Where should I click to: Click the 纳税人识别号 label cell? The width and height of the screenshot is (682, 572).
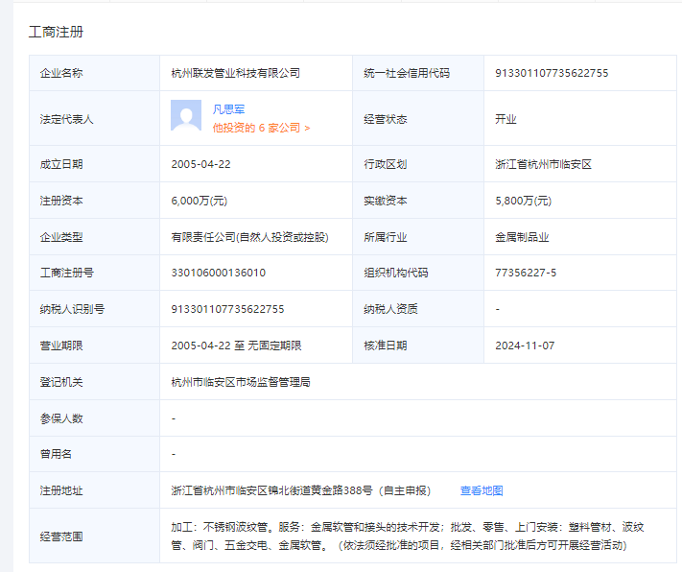point(94,309)
